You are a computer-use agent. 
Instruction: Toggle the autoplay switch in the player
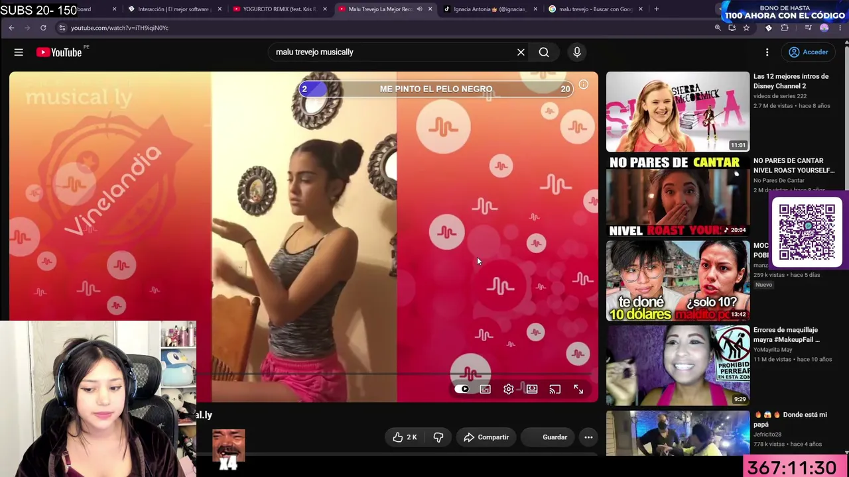462,390
